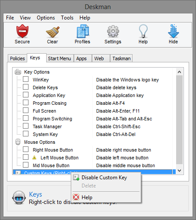
Task: Open the View menu
Action: (x=25, y=18)
